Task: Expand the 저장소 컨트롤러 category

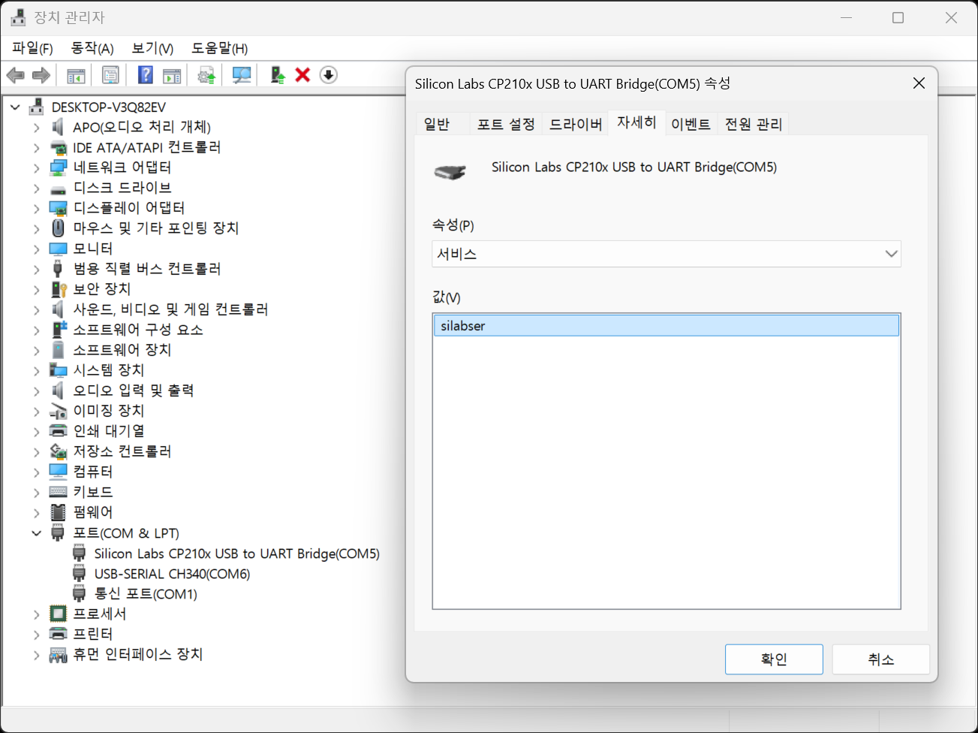Action: (36, 451)
